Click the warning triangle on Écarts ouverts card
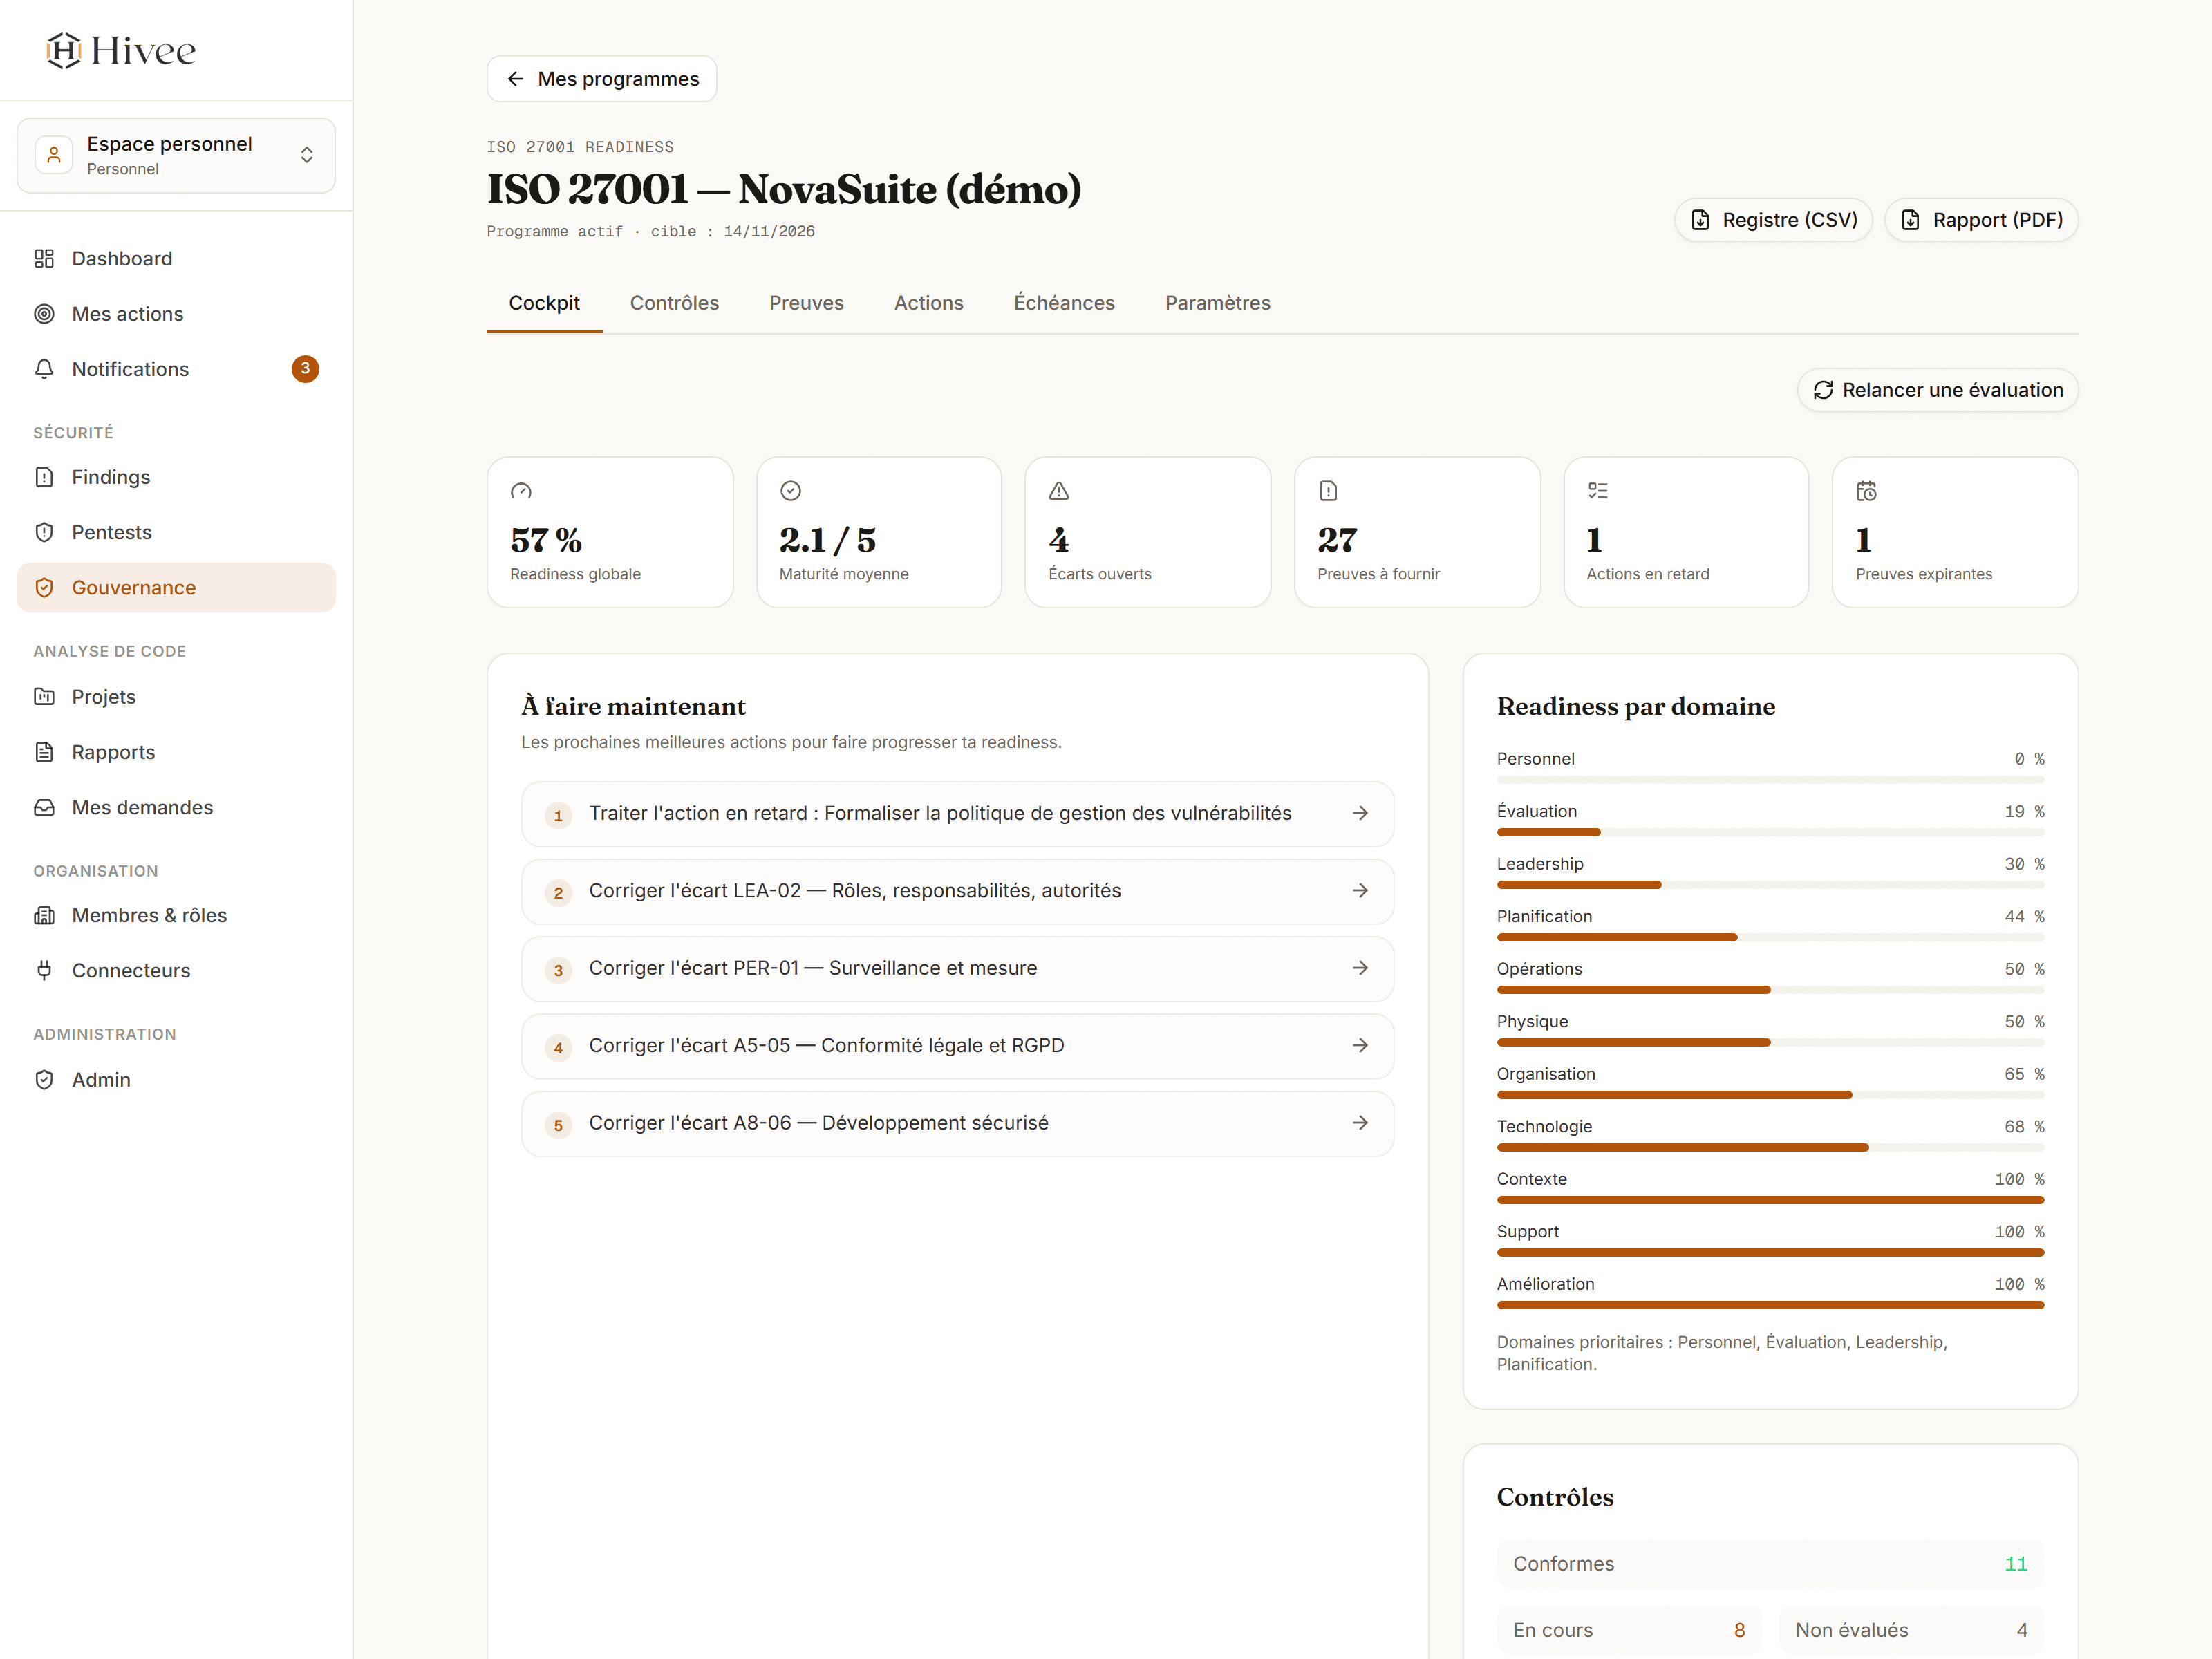2212x1659 pixels. 1059,491
